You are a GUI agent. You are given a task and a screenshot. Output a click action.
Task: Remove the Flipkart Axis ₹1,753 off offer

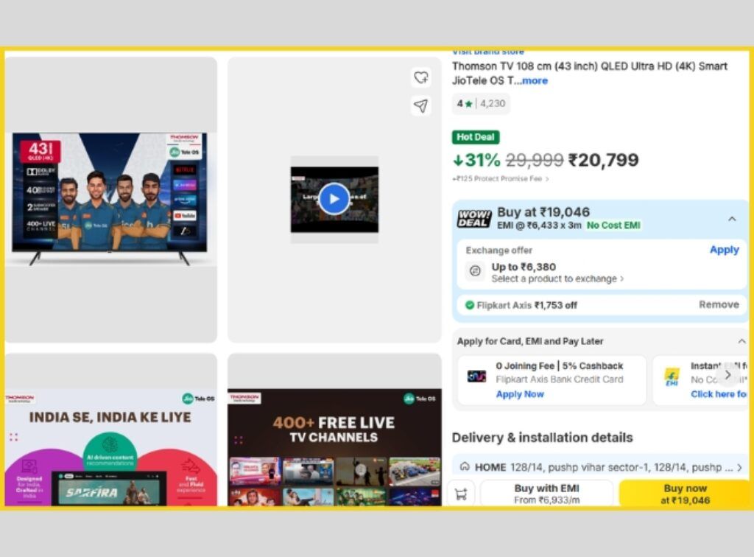(x=719, y=304)
